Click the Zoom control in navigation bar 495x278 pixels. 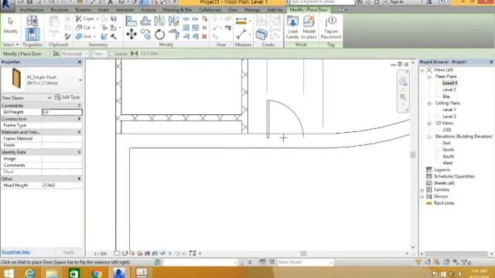pyautogui.click(x=403, y=97)
